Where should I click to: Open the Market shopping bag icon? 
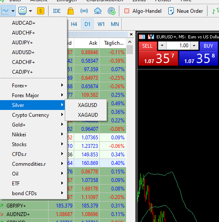click(70, 11)
